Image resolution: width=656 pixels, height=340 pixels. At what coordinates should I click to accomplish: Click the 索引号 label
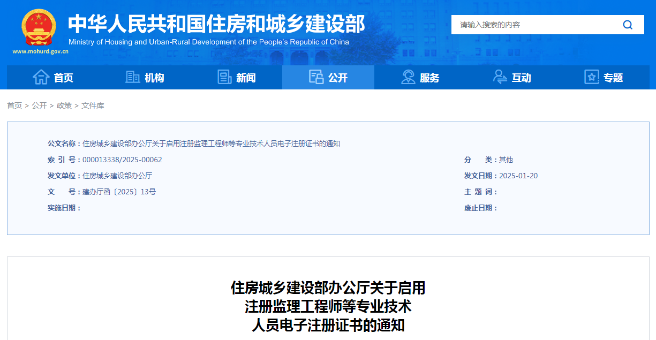(x=64, y=160)
